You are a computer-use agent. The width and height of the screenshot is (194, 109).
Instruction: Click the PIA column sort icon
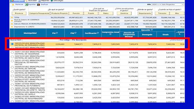(x=57, y=33)
